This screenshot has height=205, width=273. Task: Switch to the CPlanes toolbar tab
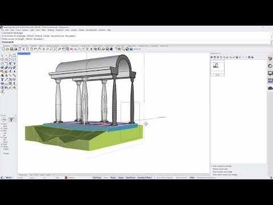(16, 46)
